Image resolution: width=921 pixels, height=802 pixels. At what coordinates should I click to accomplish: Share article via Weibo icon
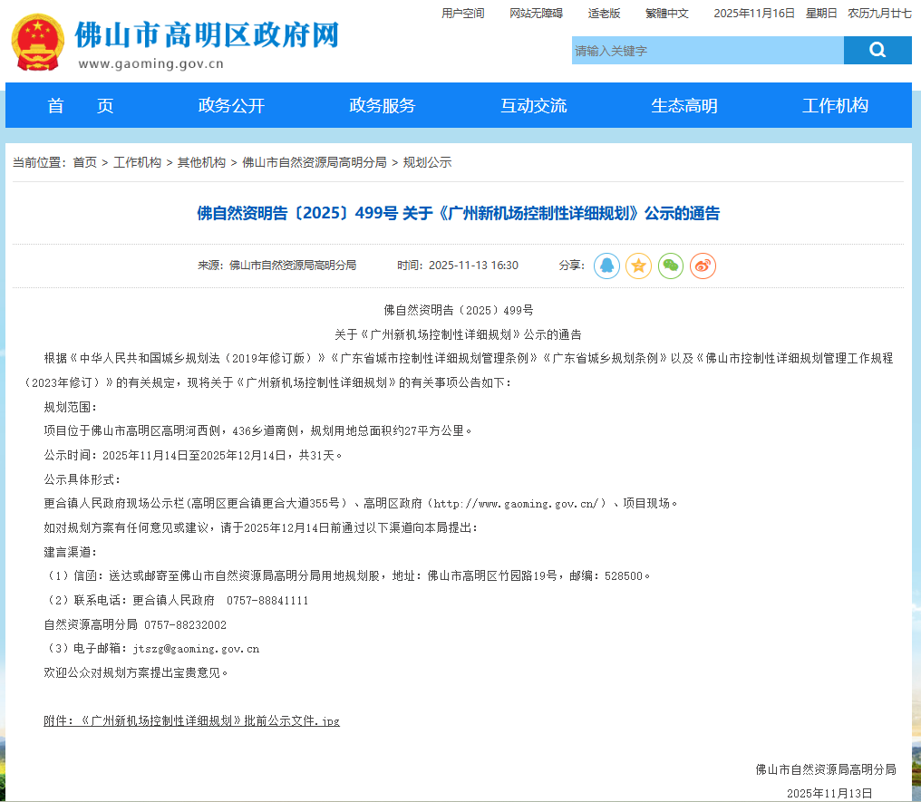point(703,266)
